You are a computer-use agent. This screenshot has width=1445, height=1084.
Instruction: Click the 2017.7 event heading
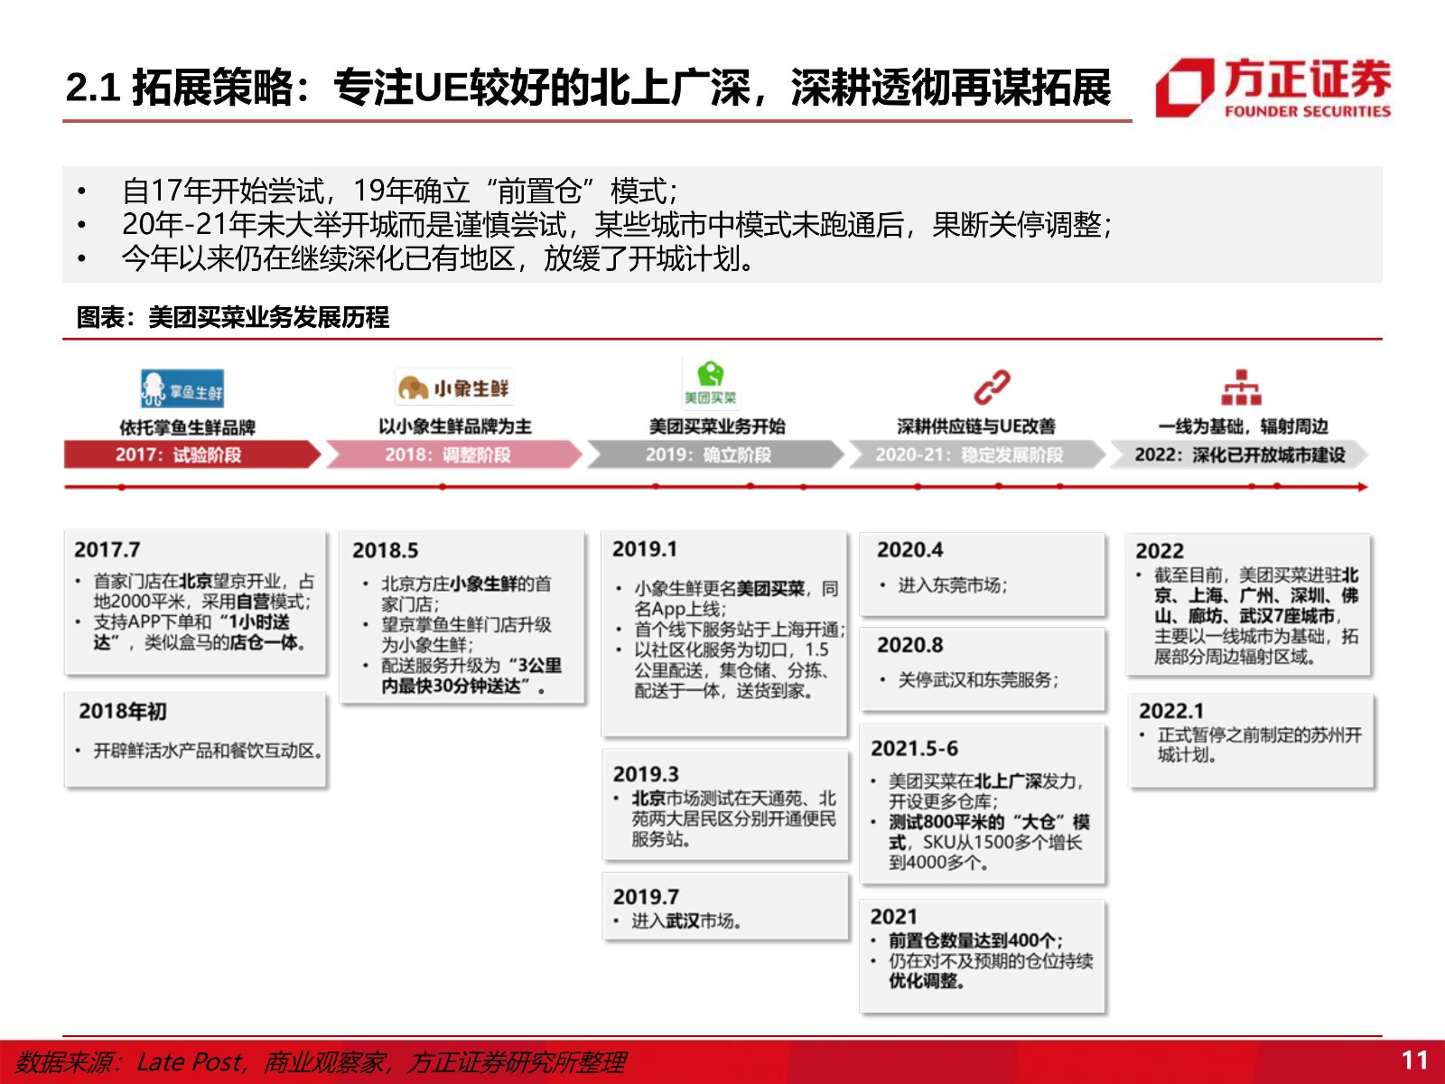[x=107, y=549]
